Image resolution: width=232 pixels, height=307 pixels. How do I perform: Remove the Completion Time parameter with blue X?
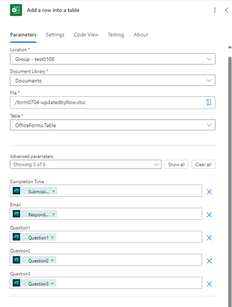209,192
